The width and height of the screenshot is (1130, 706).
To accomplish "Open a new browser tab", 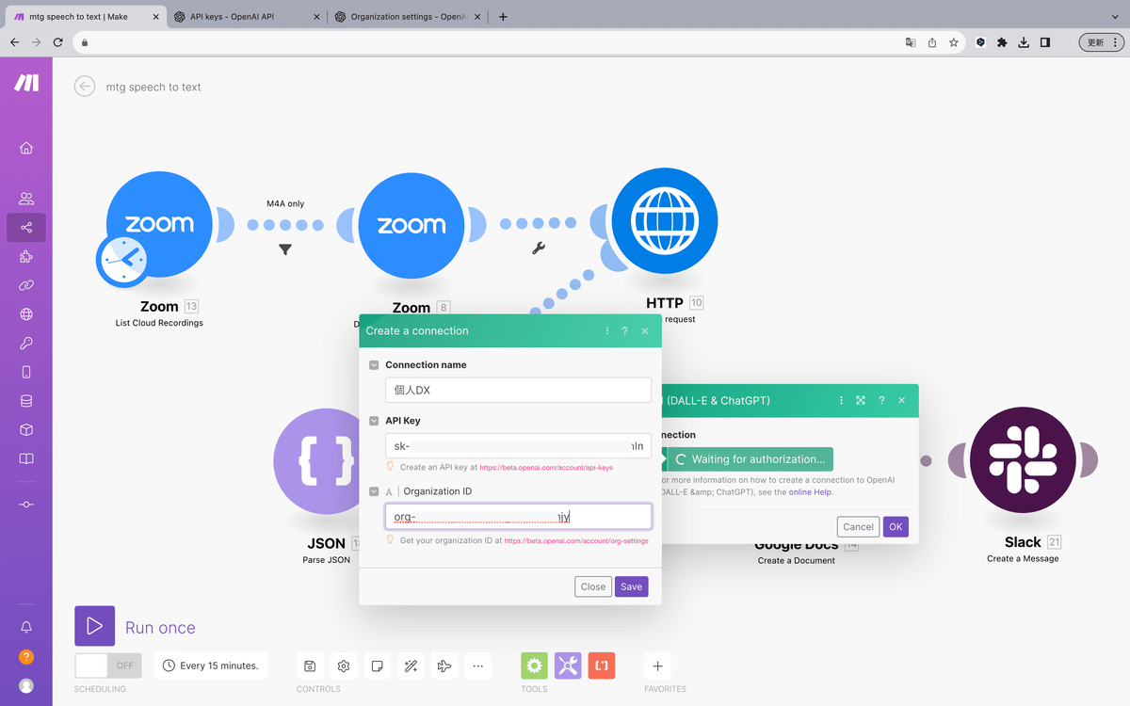I will pos(503,16).
